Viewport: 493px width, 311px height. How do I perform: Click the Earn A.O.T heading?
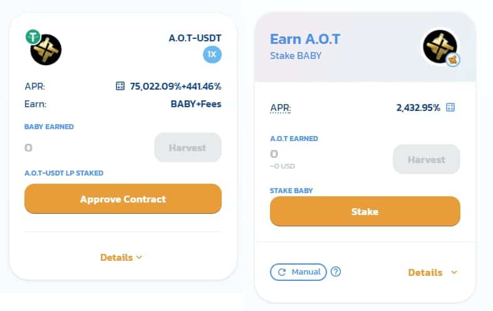[305, 39]
